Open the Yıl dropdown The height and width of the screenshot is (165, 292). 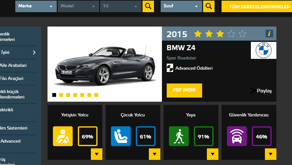pyautogui.click(x=121, y=6)
